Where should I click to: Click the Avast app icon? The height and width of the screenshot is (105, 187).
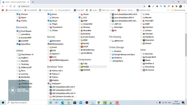click(x=51, y=47)
